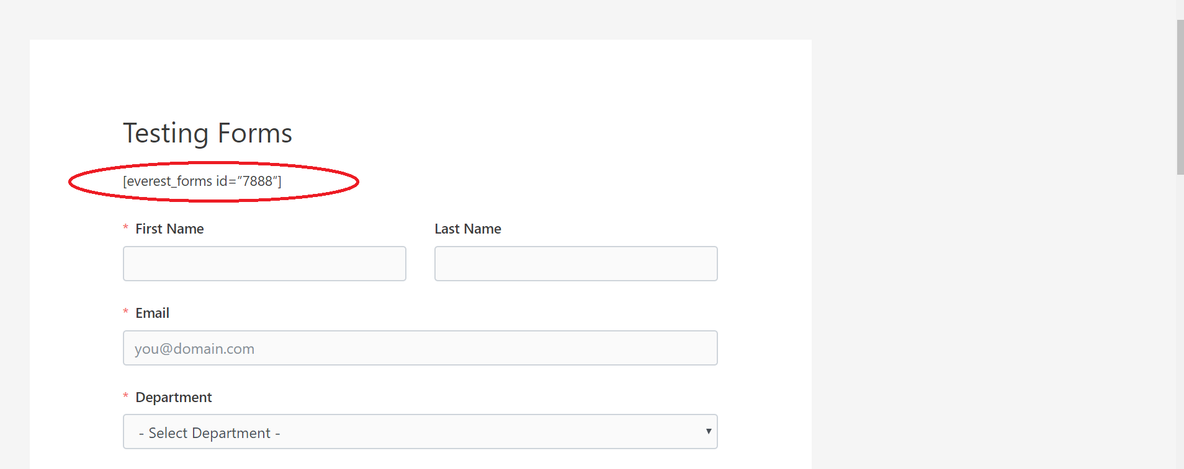Click the vertical scrollbar thumb

coord(1180,97)
